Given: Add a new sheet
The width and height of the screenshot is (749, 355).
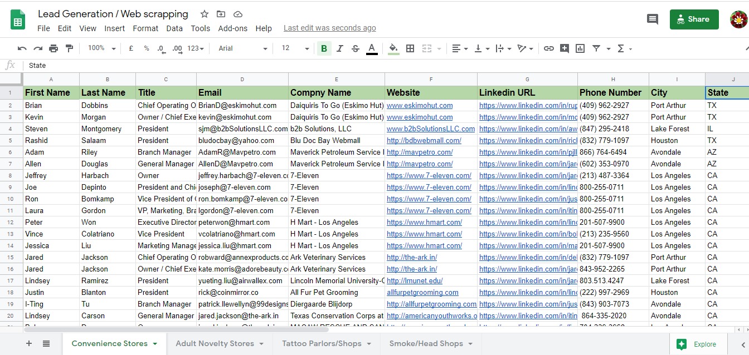Looking at the screenshot, I should coord(29,343).
